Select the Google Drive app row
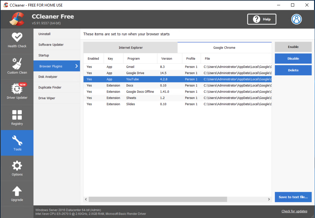This screenshot has height=218, width=315. (178, 73)
